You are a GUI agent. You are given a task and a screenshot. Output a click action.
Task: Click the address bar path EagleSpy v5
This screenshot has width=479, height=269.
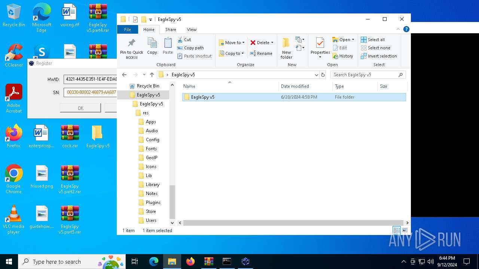[183, 75]
